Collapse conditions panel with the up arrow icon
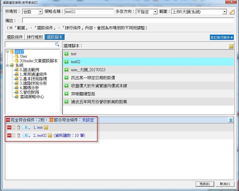The image size is (239, 191). tap(231, 120)
